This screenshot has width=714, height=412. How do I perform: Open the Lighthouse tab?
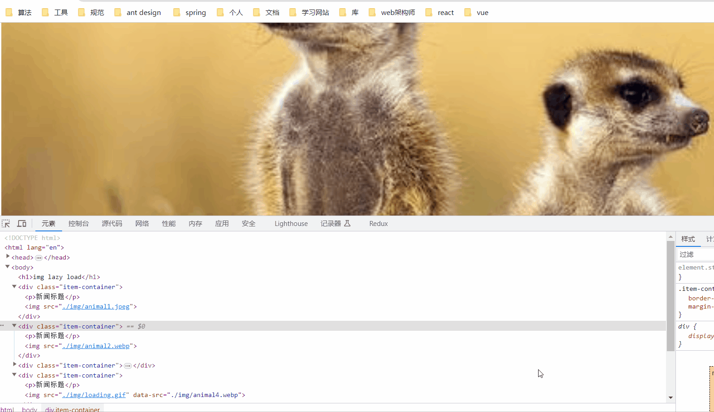[291, 224]
